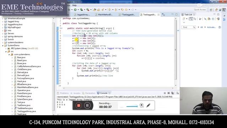Image resolution: width=227 pixels, height=128 pixels.
Task: Pause the screen recording
Action: pyautogui.click(x=87, y=106)
